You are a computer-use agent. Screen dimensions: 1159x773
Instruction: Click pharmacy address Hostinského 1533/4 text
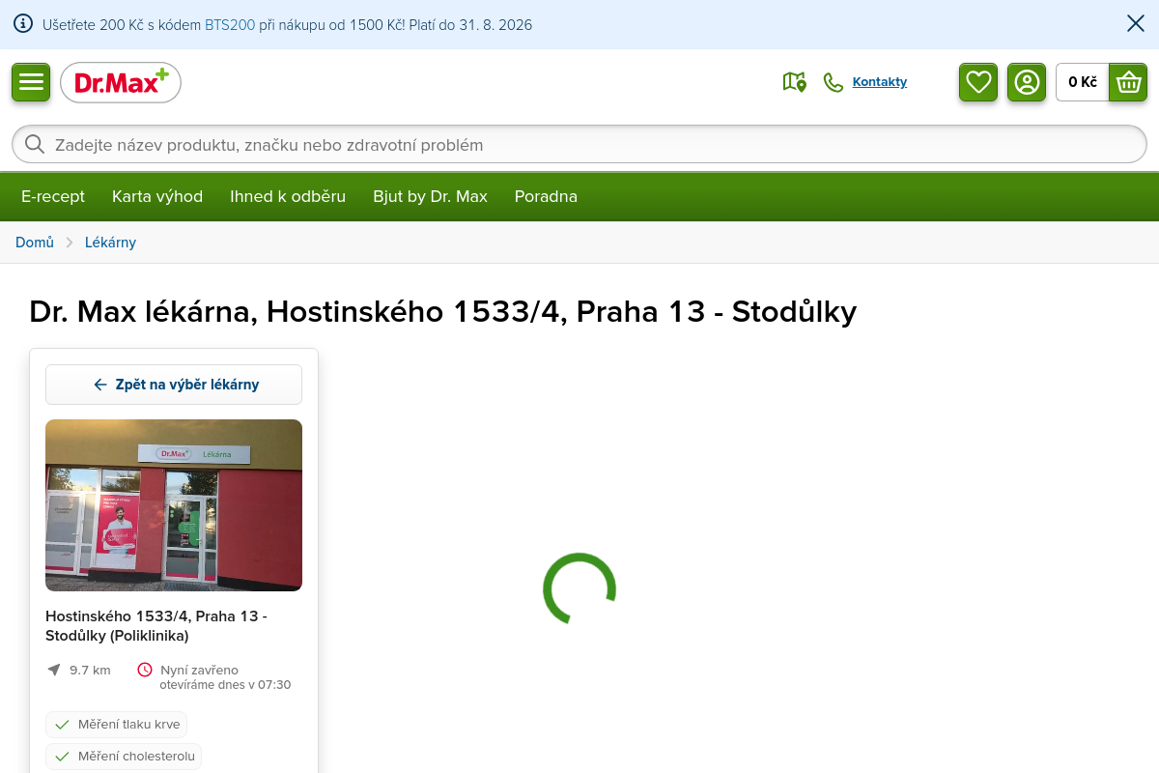pos(156,625)
